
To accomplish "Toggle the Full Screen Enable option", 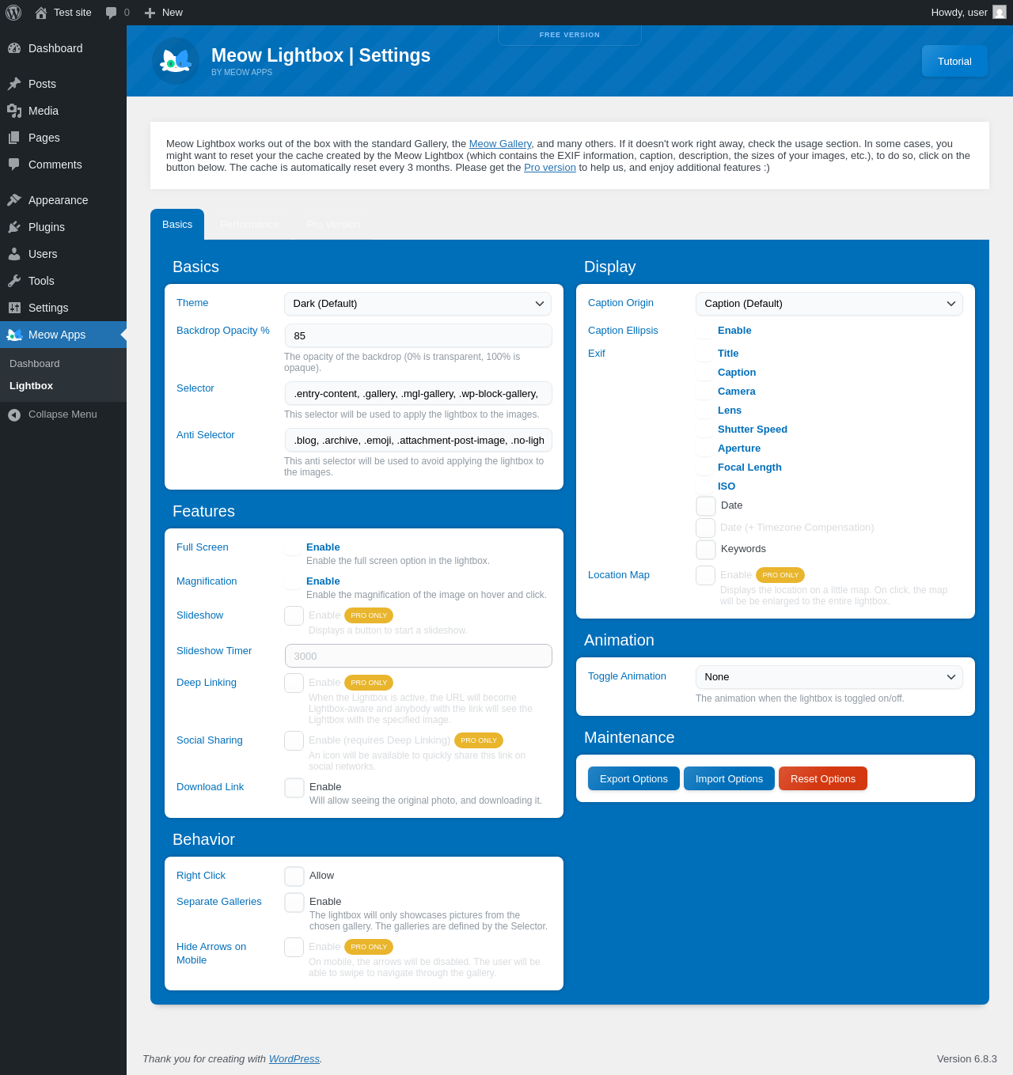I will click(293, 547).
